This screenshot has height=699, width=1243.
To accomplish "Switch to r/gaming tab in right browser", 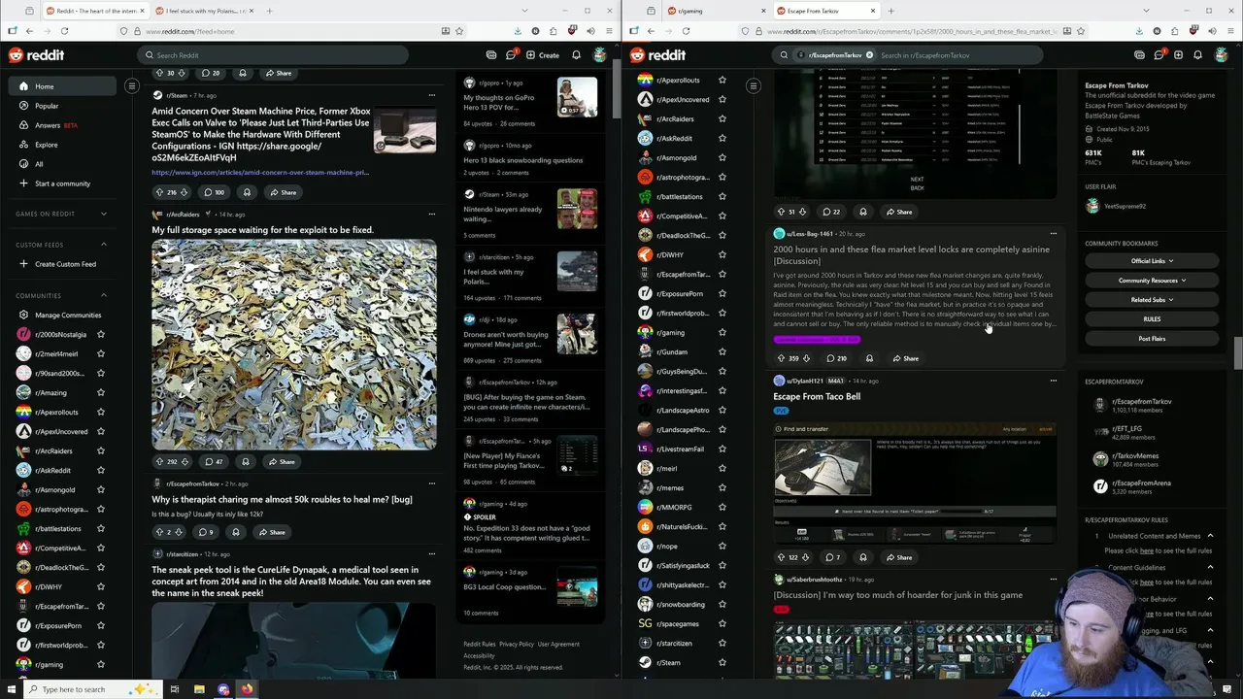I will click(x=714, y=11).
